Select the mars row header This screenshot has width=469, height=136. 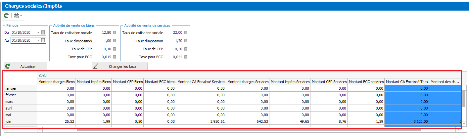(21, 102)
